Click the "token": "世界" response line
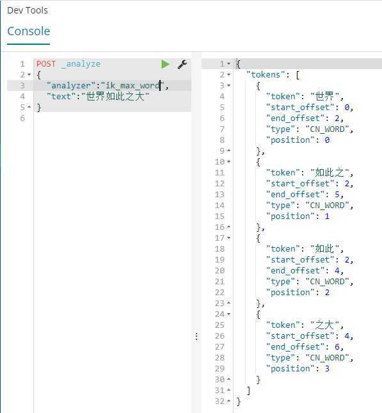Screen dimensions: 382x413 pyautogui.click(x=305, y=97)
